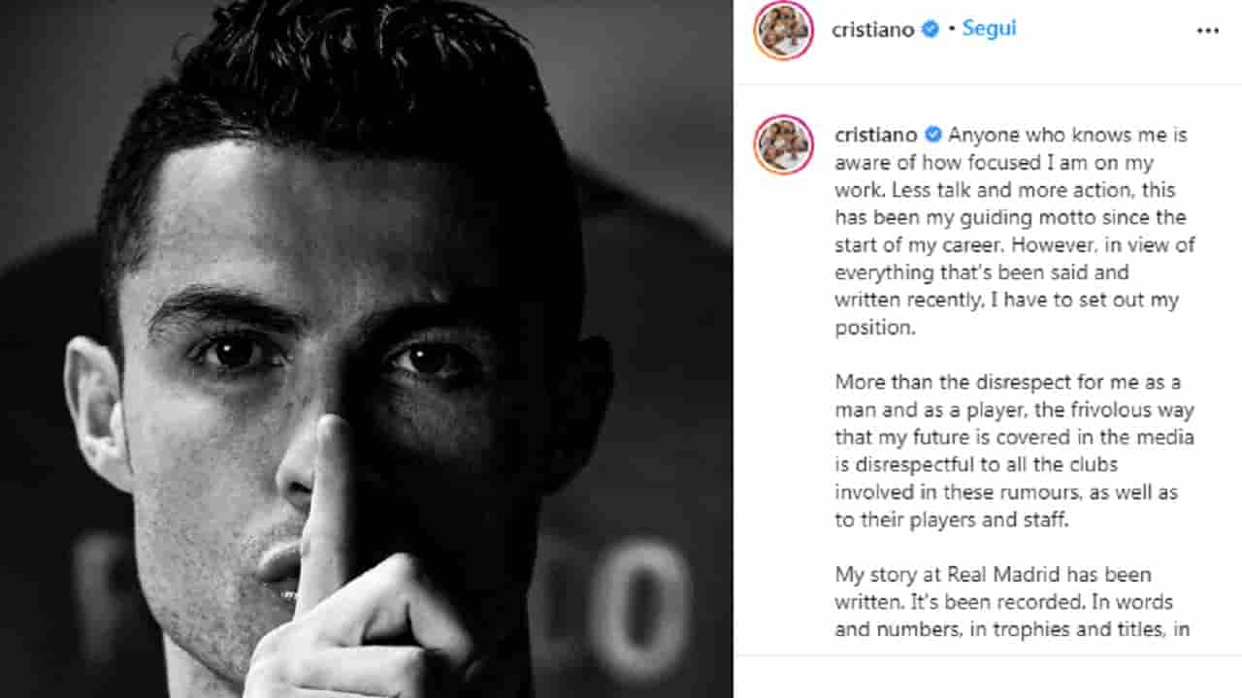The height and width of the screenshot is (698, 1242).
Task: Open the cristiano username starting the caption
Action: pos(876,135)
